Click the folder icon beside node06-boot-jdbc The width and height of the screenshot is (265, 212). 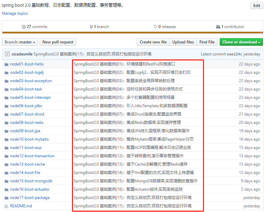click(6, 106)
